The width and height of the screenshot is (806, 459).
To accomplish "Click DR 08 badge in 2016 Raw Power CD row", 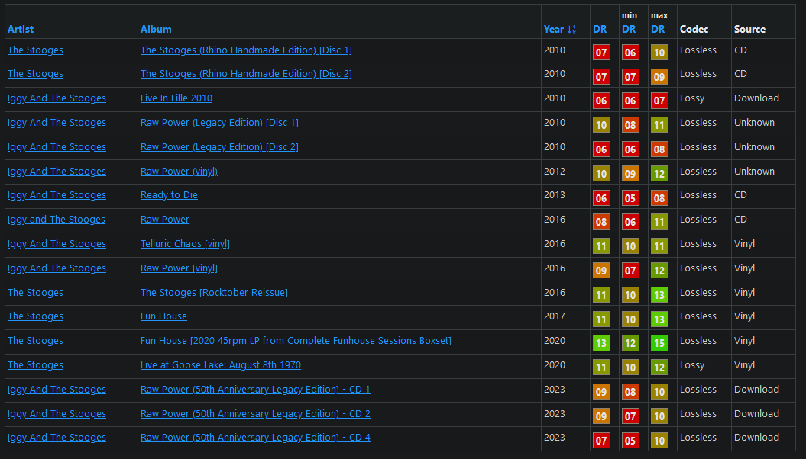I will tap(601, 222).
